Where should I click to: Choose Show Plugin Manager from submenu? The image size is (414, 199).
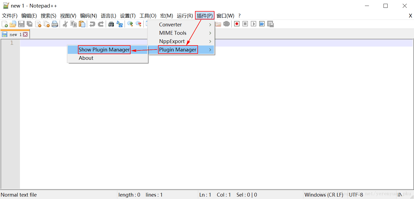107,50
